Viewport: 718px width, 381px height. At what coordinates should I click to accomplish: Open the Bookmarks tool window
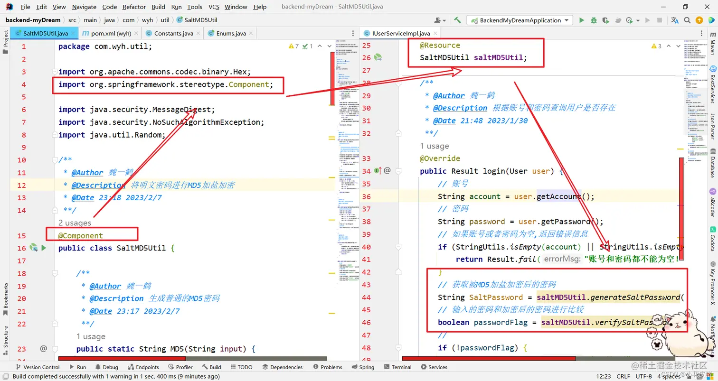(5, 298)
